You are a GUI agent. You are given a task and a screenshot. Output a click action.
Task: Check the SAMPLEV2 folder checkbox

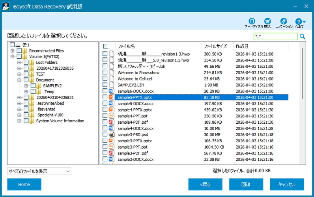33,85
